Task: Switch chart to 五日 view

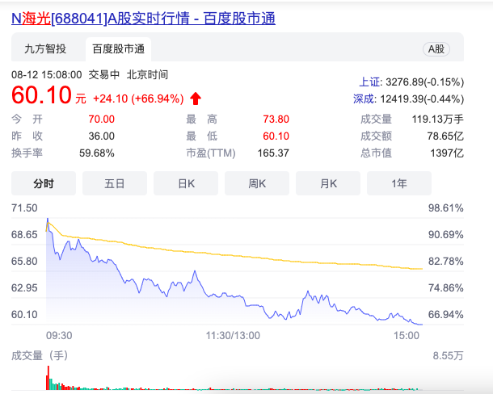Action: [115, 183]
